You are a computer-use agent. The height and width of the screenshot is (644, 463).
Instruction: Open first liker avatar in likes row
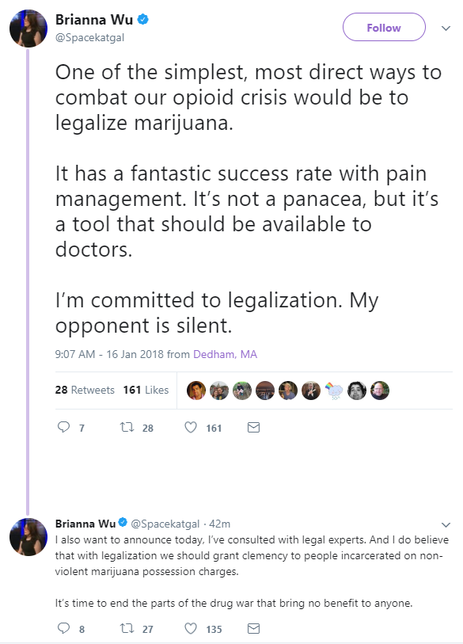tap(196, 391)
